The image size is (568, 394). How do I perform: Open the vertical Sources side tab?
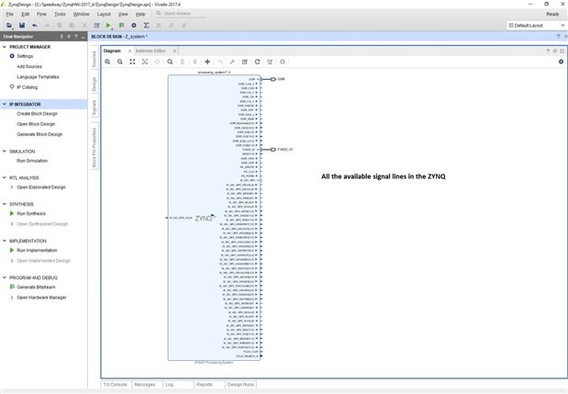coord(95,59)
